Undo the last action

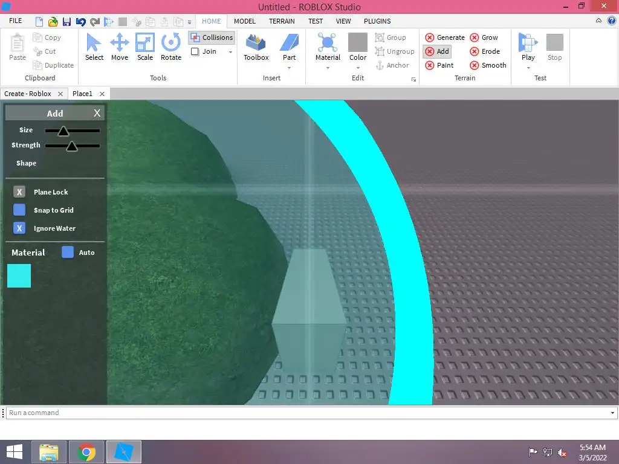[80, 21]
